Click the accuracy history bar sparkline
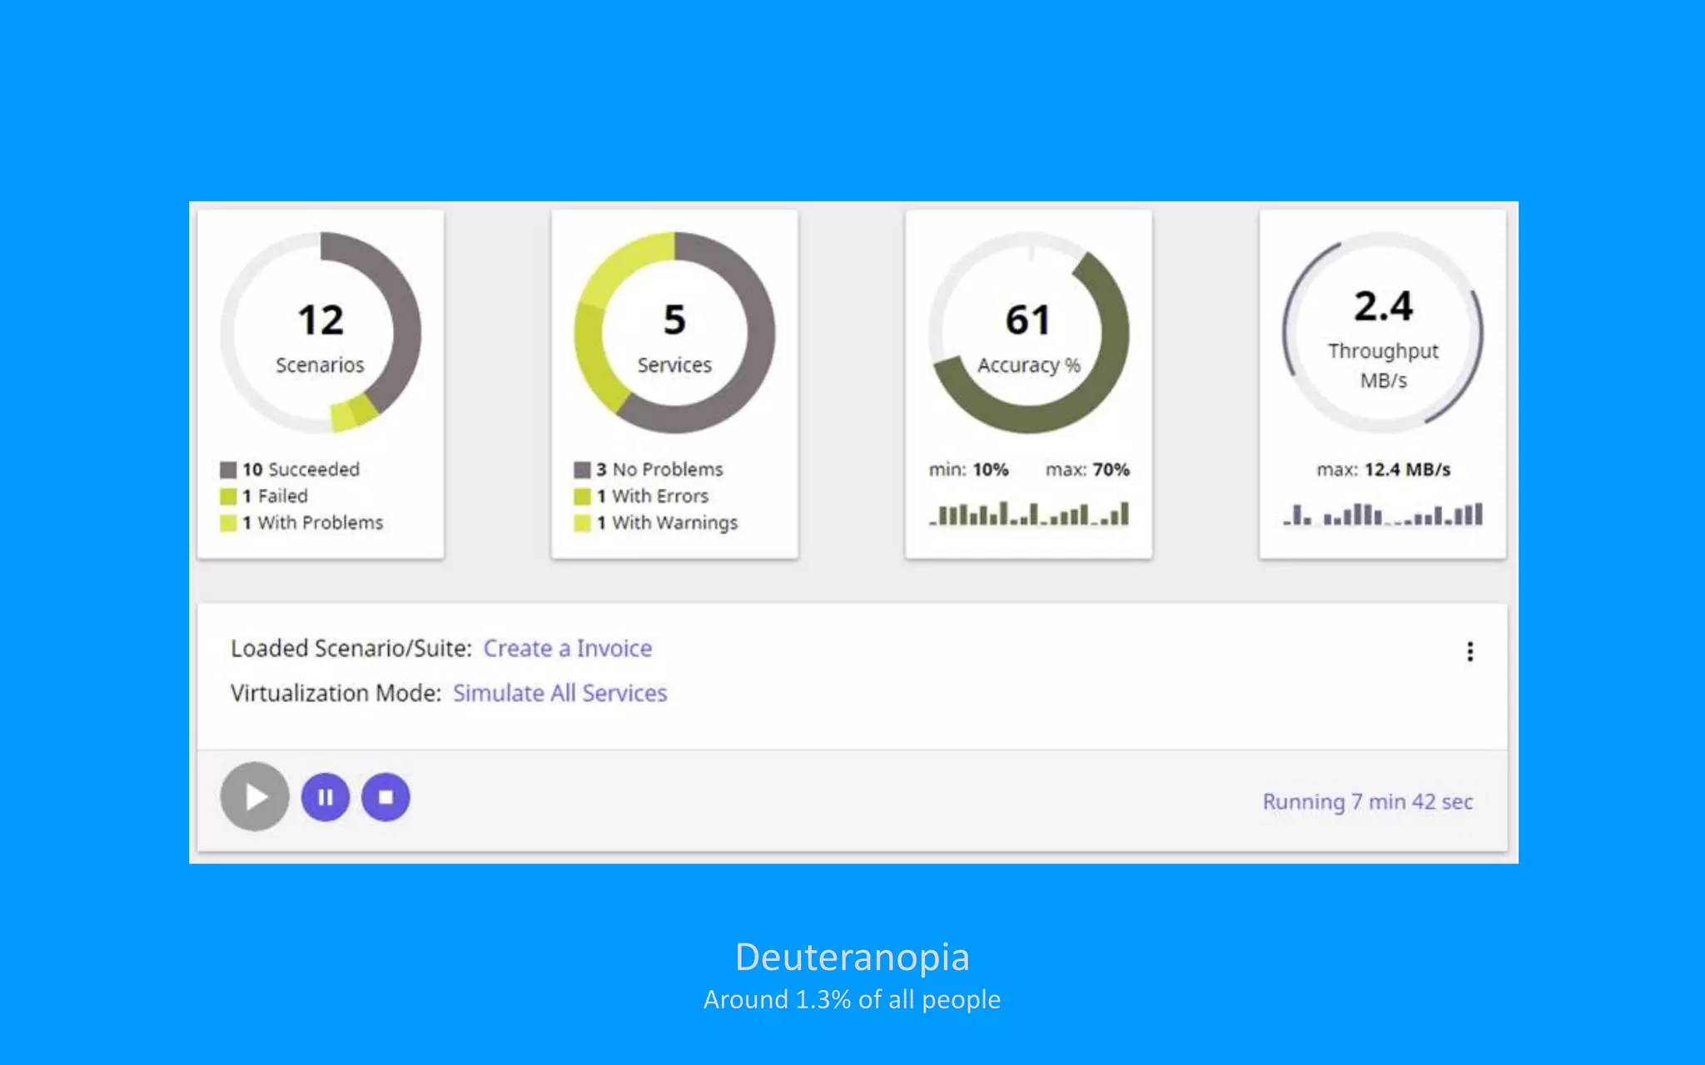 1029,514
